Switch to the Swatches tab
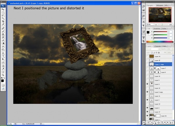This screenshot has width=175, height=126. point(157,29)
